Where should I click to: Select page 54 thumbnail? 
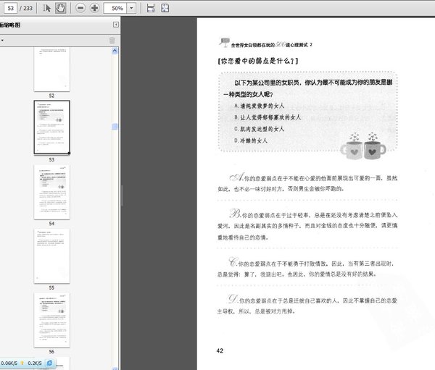click(52, 192)
